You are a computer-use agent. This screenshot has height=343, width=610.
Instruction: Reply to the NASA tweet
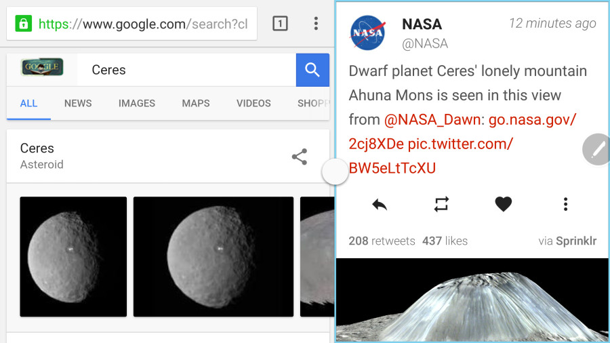380,204
